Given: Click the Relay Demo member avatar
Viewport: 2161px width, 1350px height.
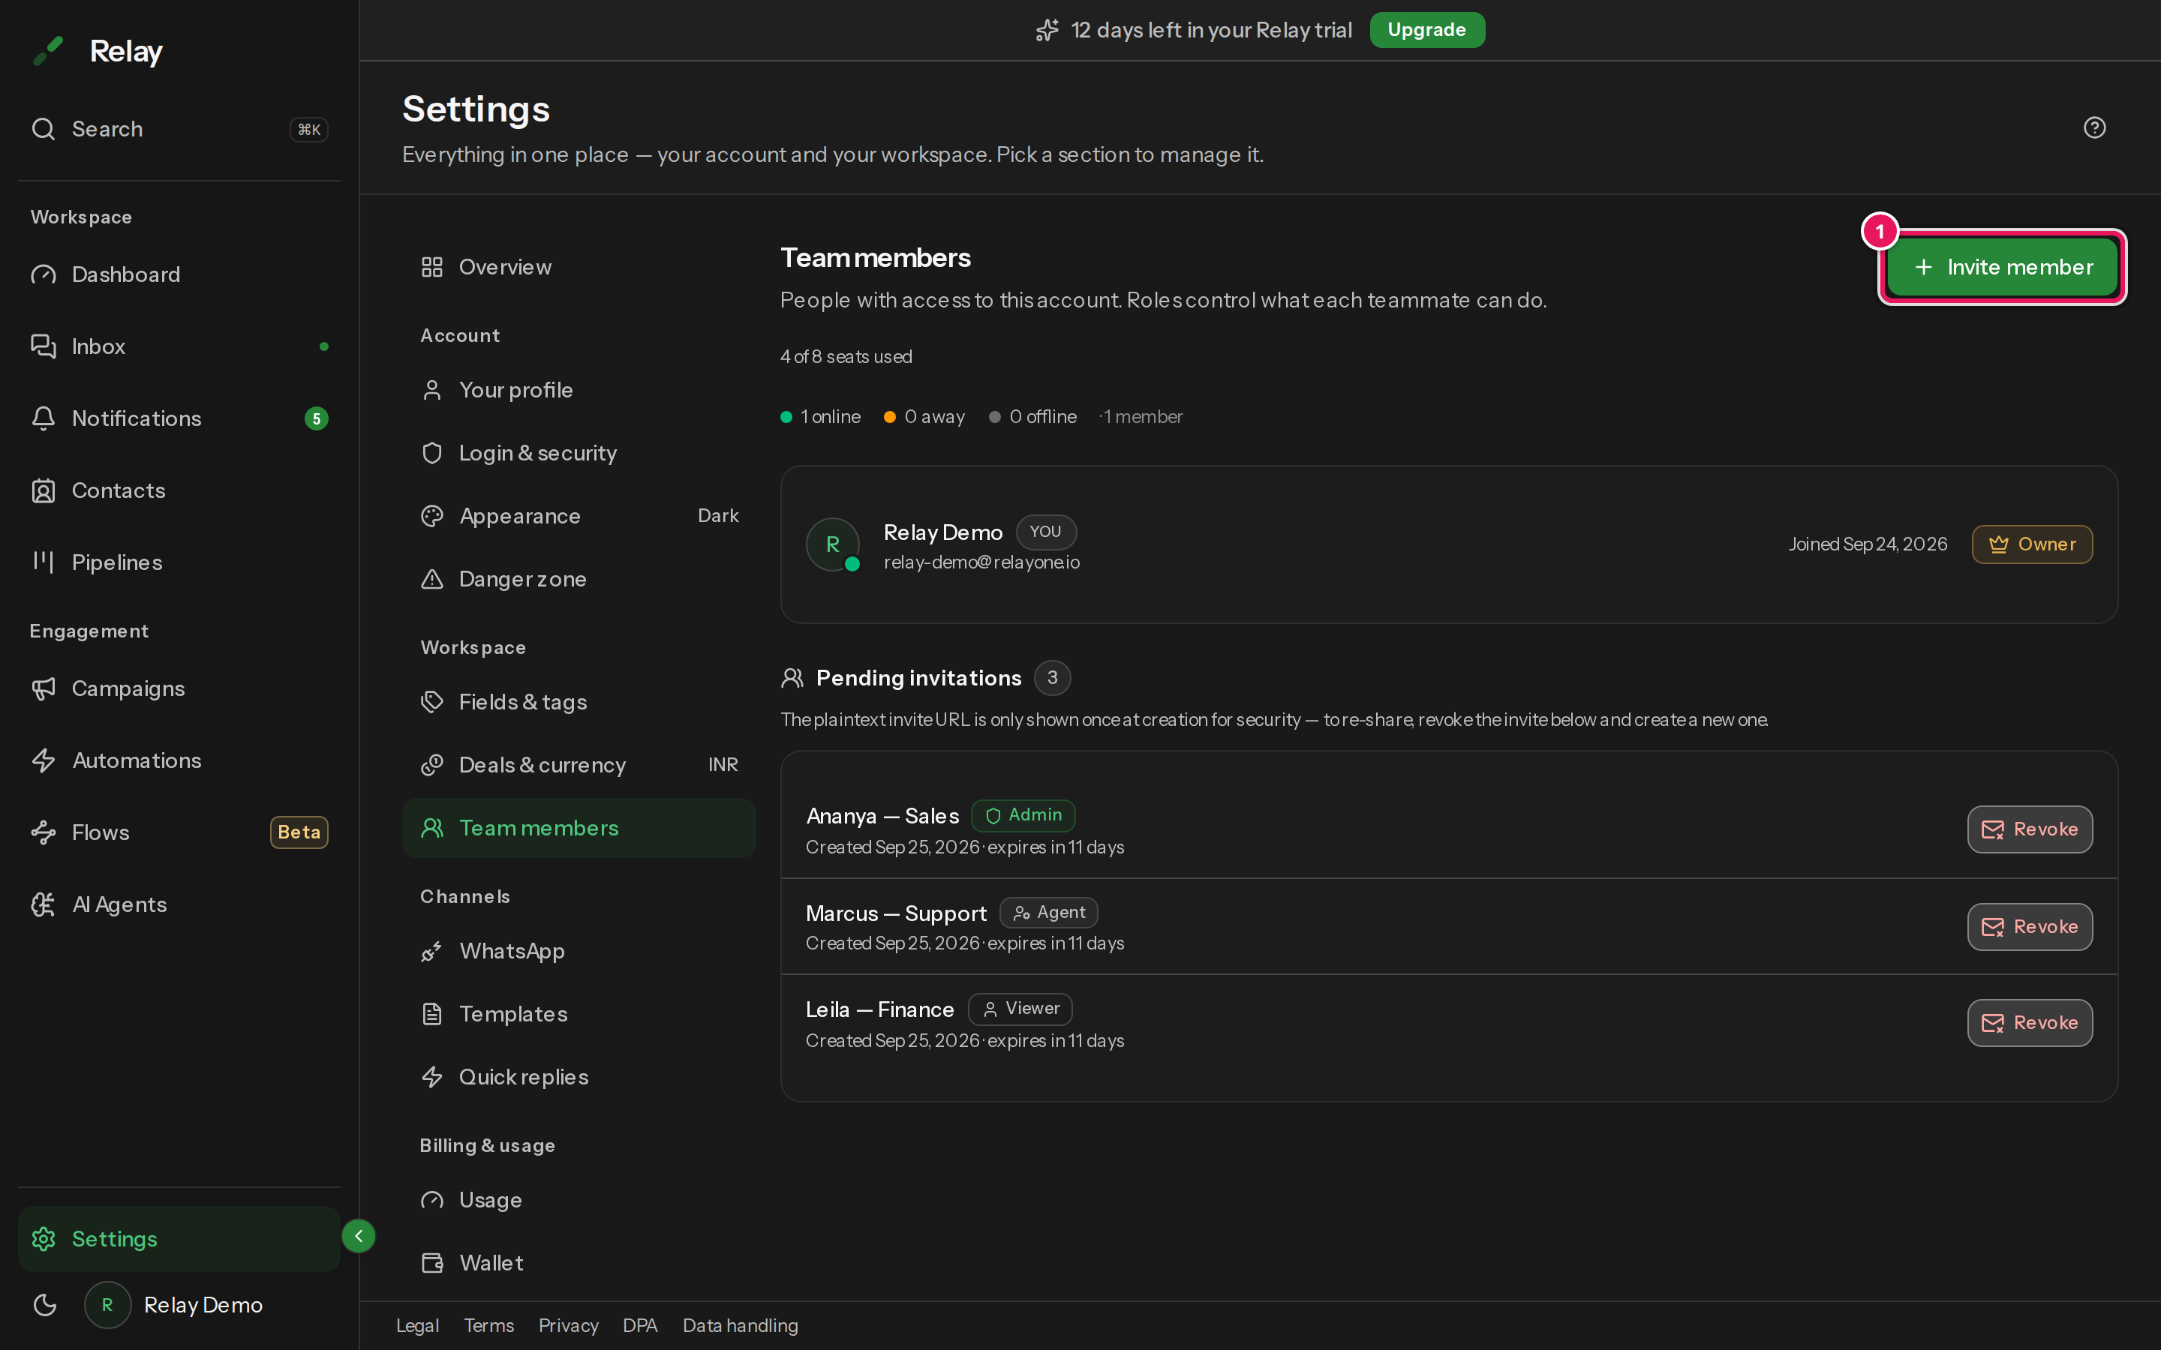Looking at the screenshot, I should pyautogui.click(x=832, y=544).
